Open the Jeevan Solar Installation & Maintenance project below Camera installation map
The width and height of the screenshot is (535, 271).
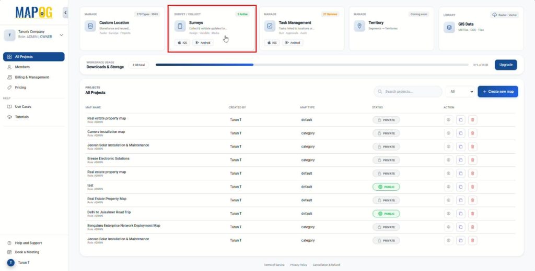(118, 145)
